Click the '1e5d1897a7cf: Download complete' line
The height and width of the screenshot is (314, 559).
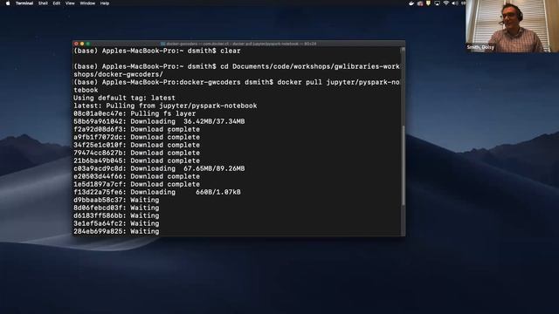pos(136,184)
